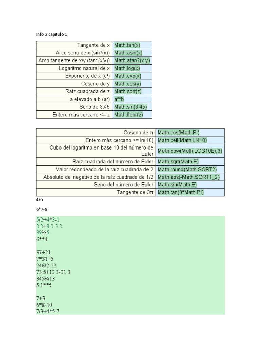Click the '6*7-8' bold line
Viewport: 261px width, 348px height.
point(42,209)
